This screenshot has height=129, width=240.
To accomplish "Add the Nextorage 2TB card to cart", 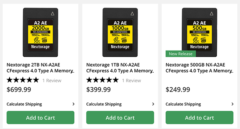I will coord(40,117).
